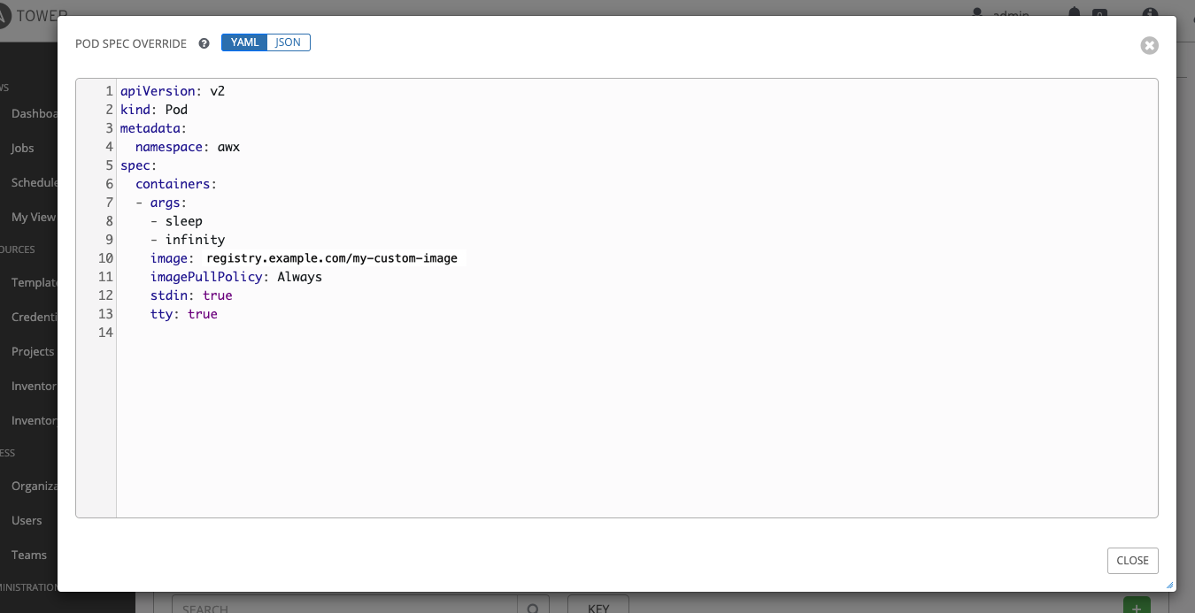The width and height of the screenshot is (1195, 613).
Task: Click the '- args:' line
Action: [161, 203]
